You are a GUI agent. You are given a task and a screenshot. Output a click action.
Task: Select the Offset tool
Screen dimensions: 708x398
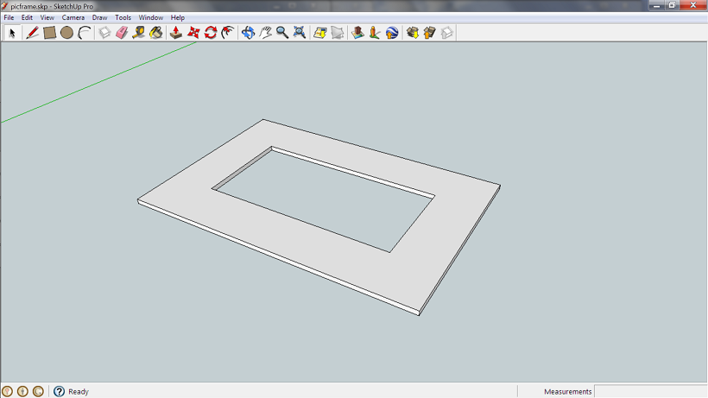[x=228, y=33]
